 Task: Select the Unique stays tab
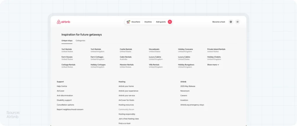pyautogui.click(x=67, y=40)
